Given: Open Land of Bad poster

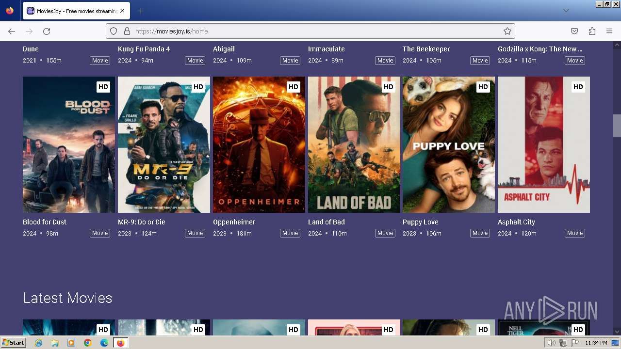Looking at the screenshot, I should click(354, 144).
